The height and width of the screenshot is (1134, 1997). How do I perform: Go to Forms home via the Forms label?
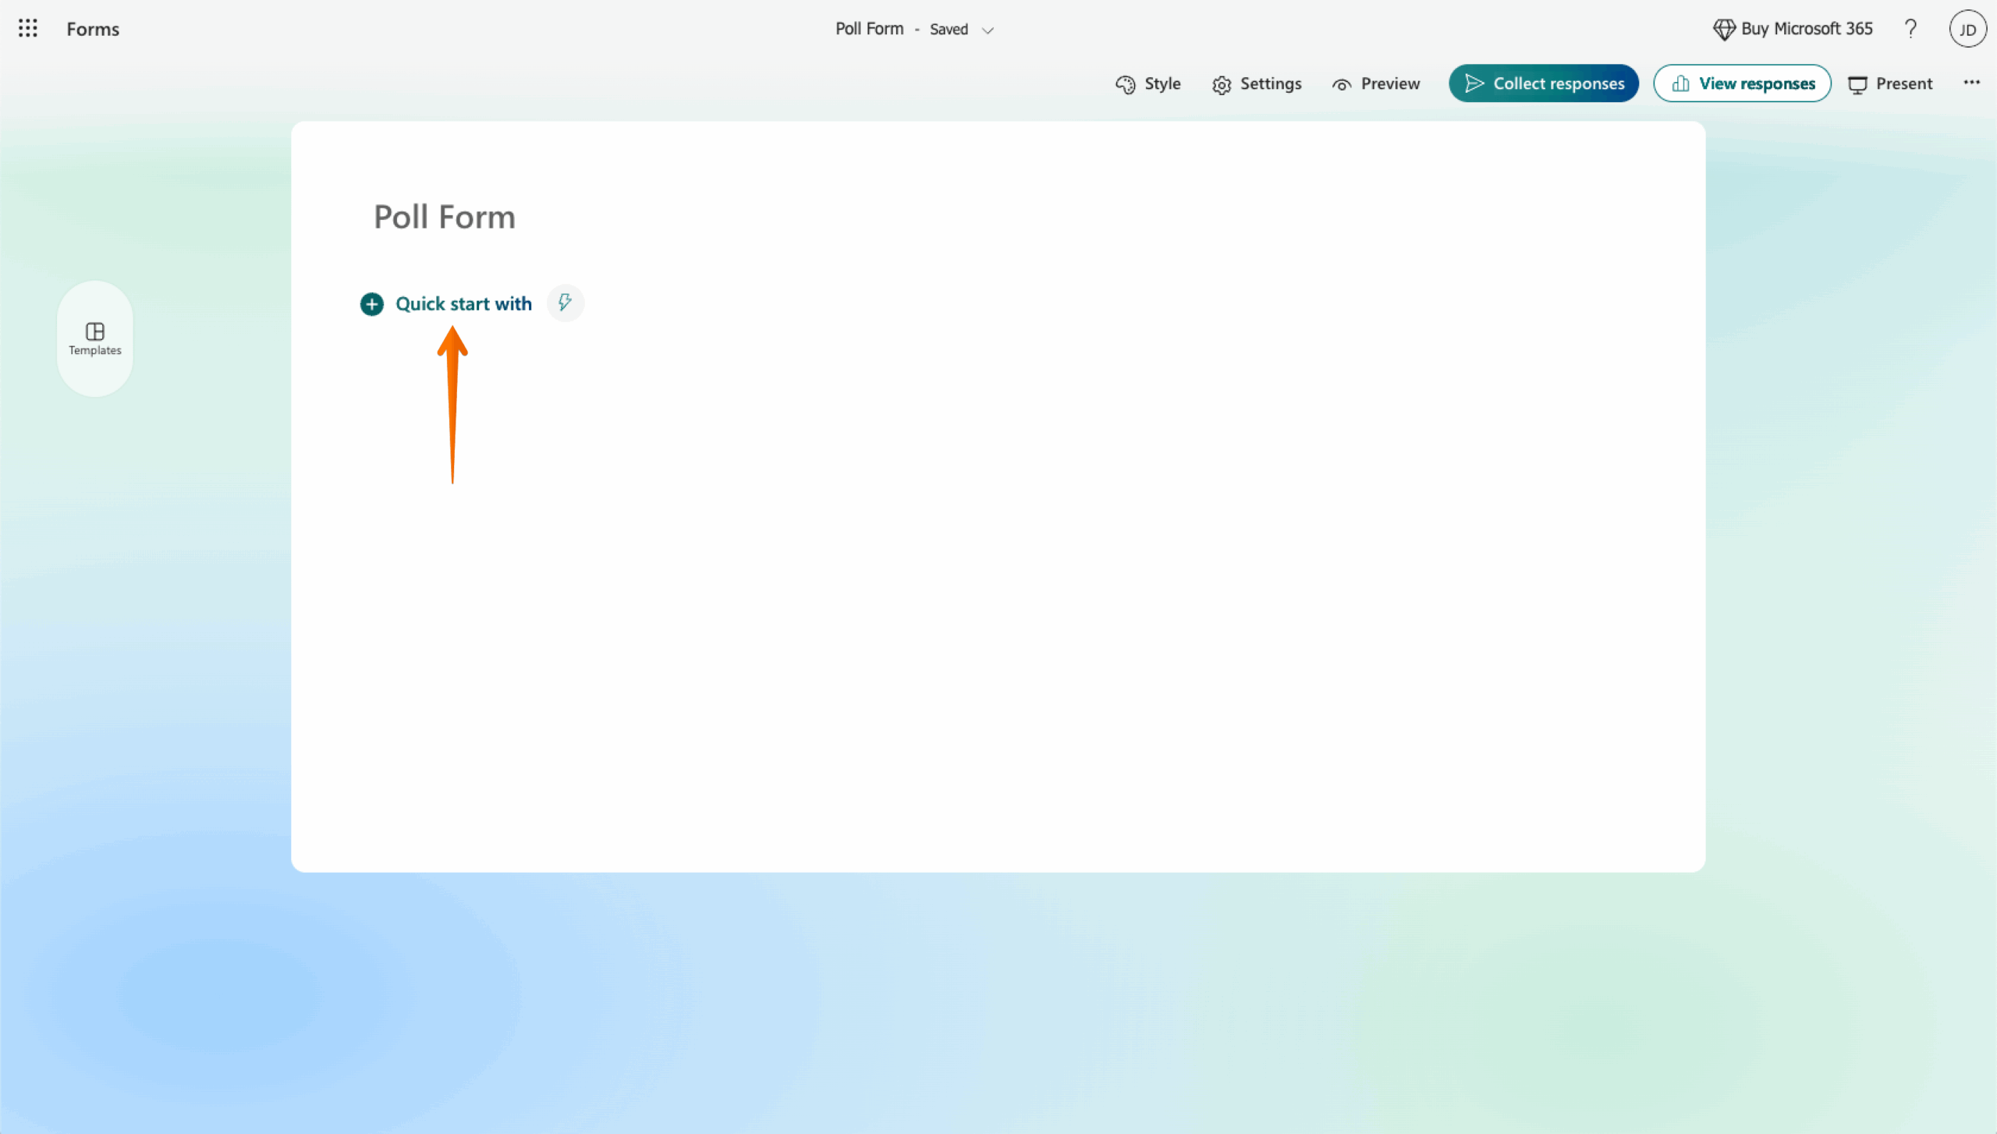[x=93, y=29]
